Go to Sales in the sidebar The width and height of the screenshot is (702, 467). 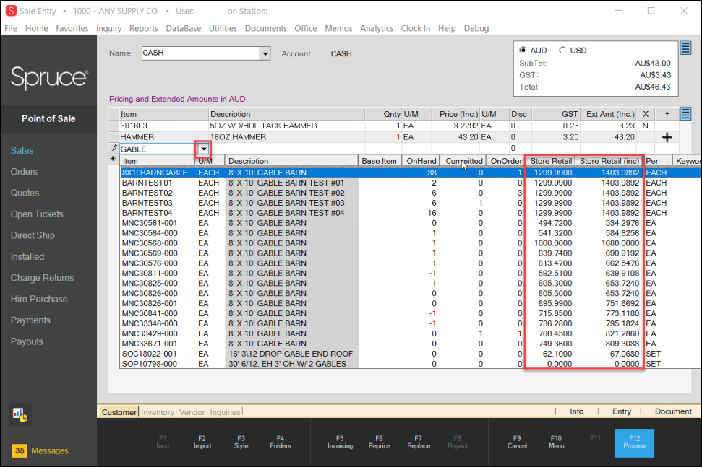22,151
